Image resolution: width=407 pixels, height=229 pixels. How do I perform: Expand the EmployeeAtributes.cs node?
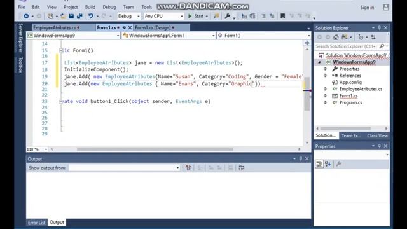(x=326, y=89)
